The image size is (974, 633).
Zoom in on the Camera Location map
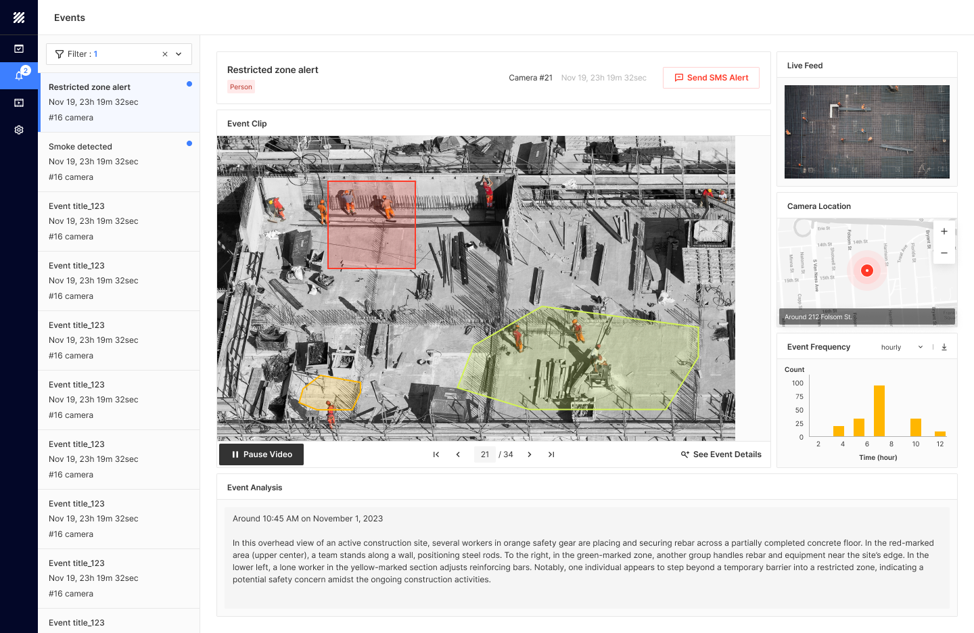tap(944, 231)
